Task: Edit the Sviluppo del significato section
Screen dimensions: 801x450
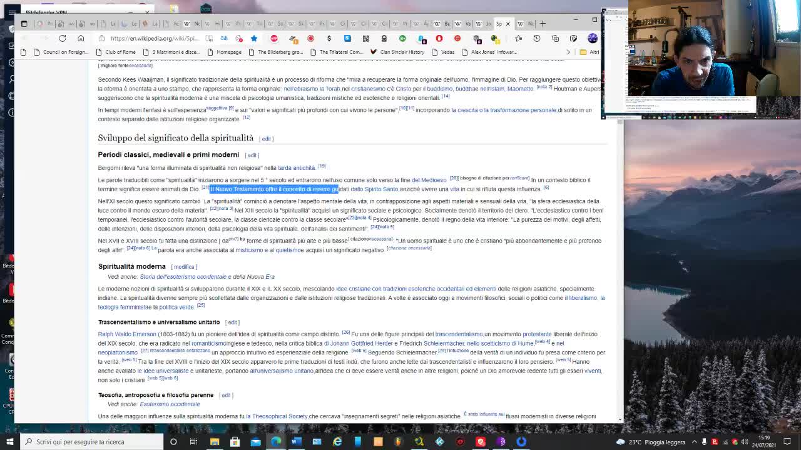Action: pyautogui.click(x=267, y=139)
